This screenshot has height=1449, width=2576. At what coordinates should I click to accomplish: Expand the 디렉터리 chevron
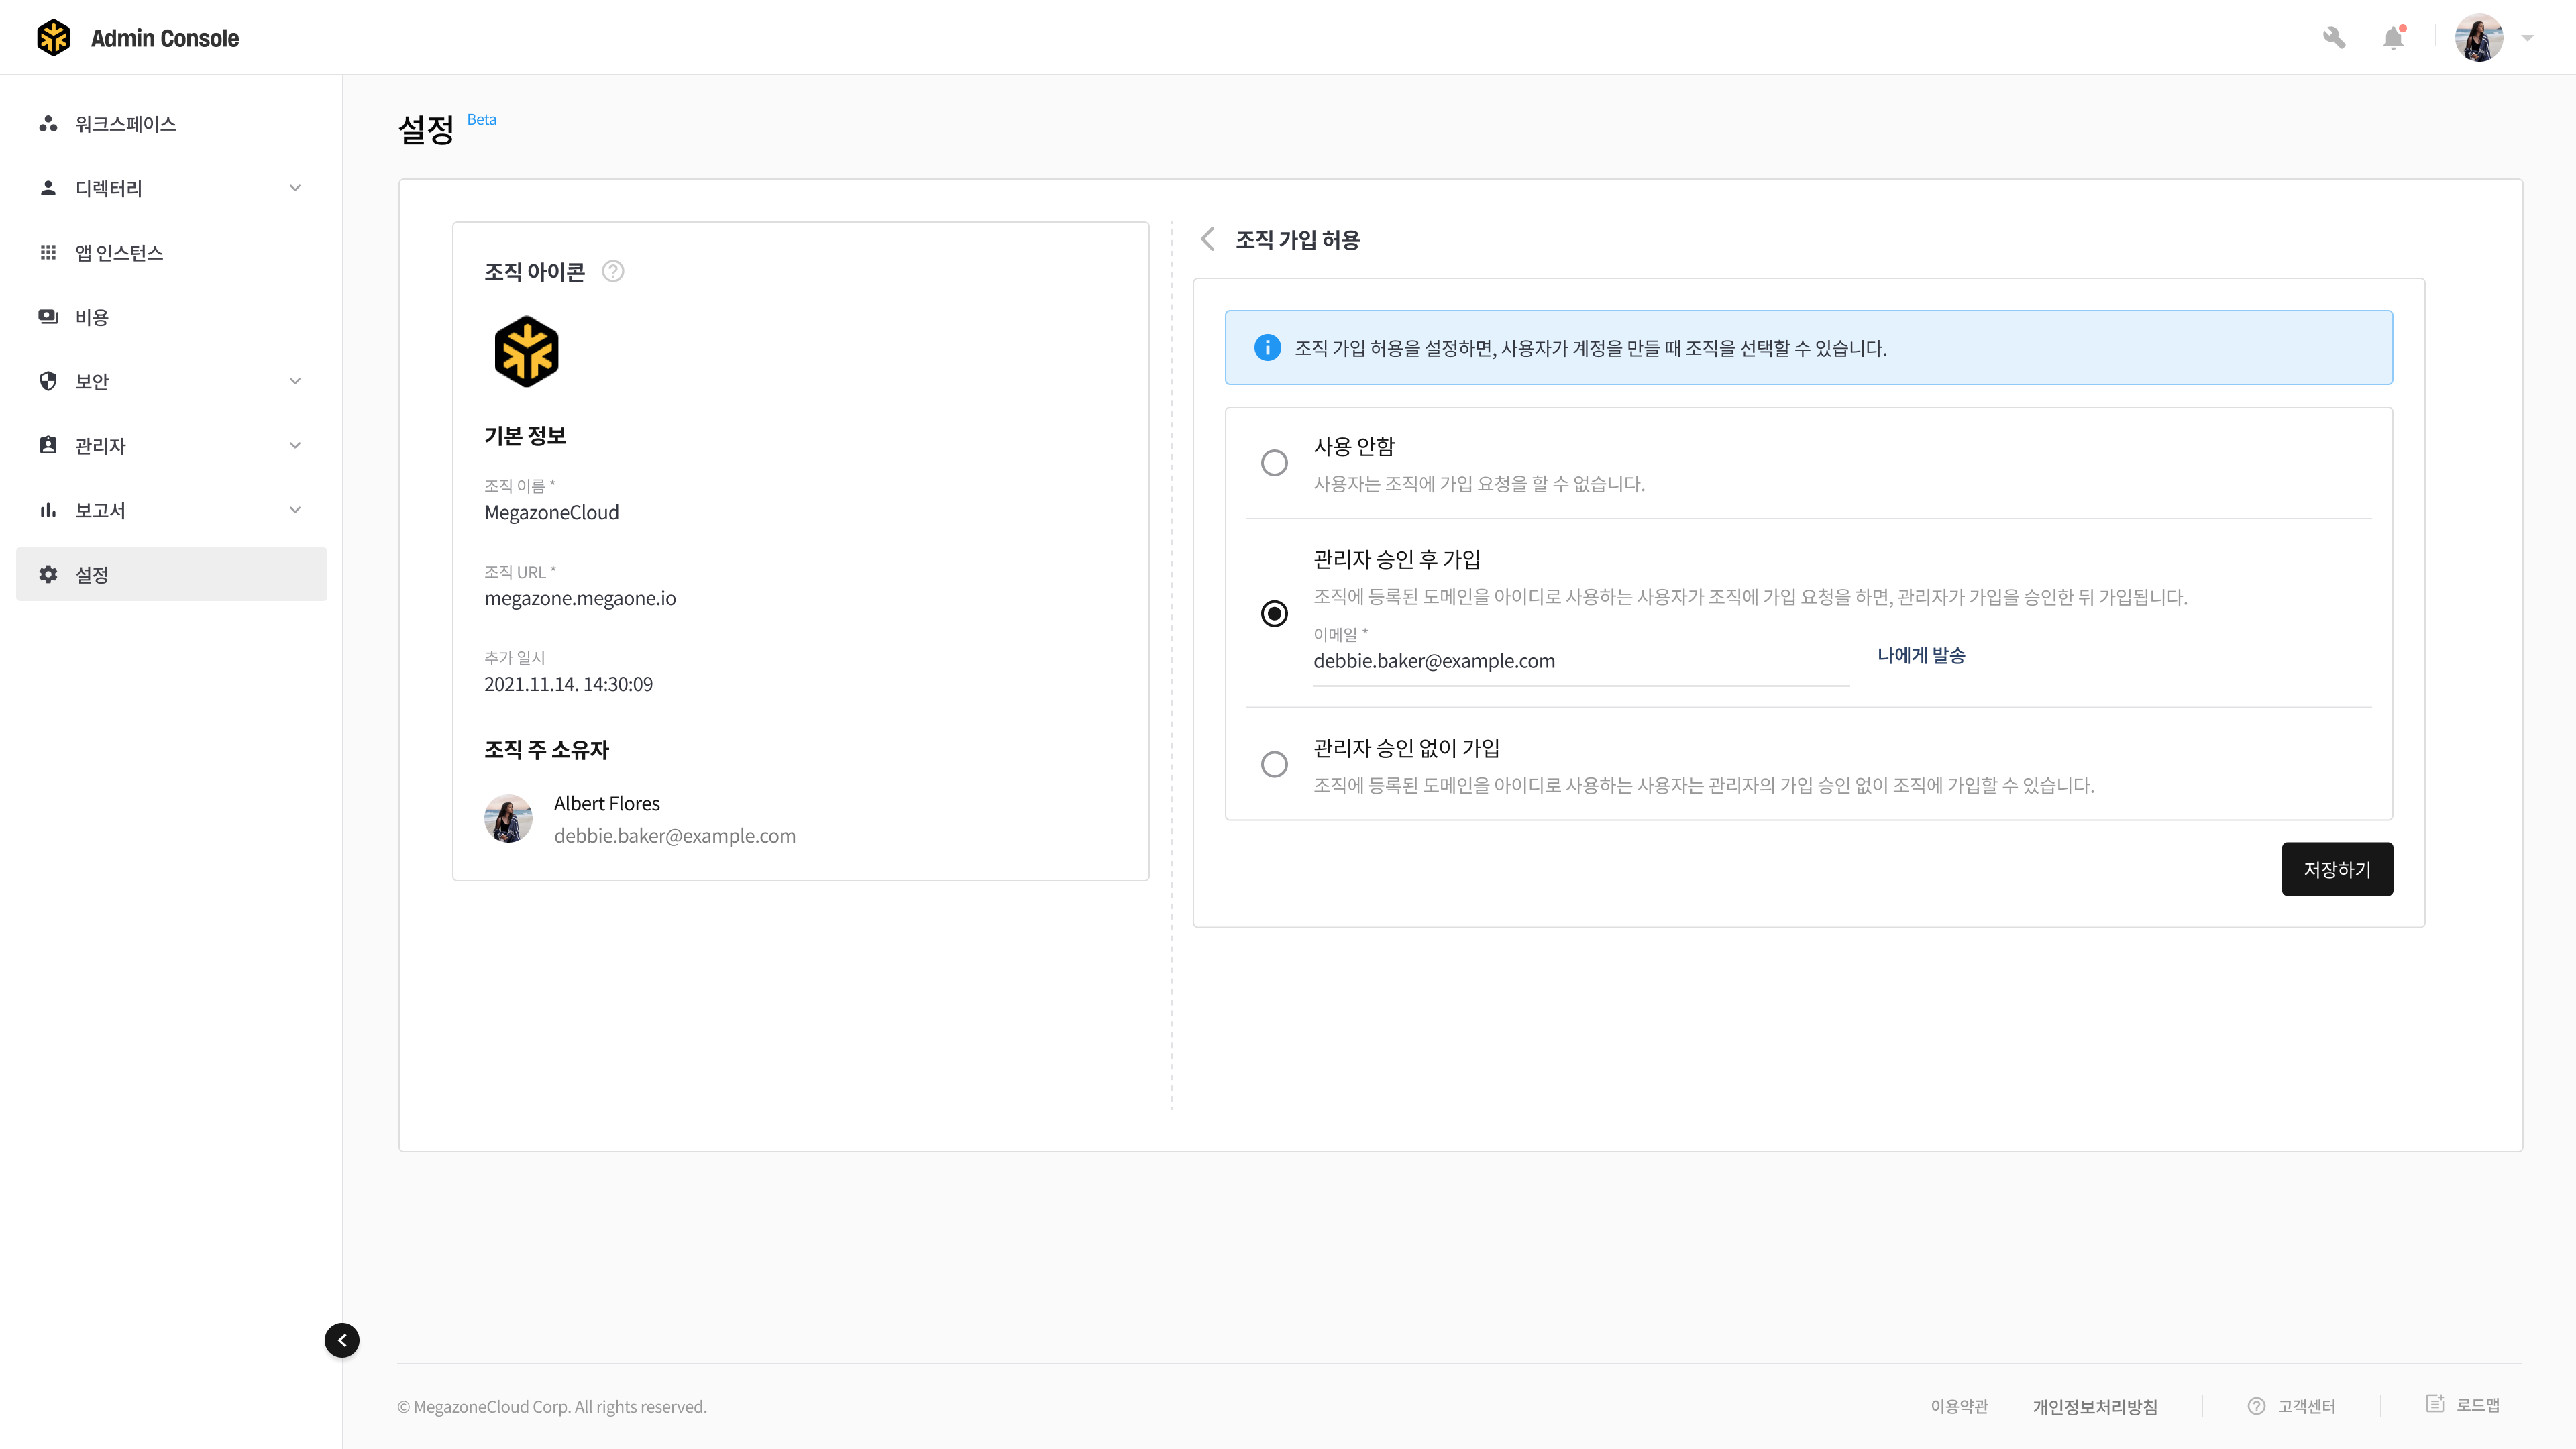(295, 188)
